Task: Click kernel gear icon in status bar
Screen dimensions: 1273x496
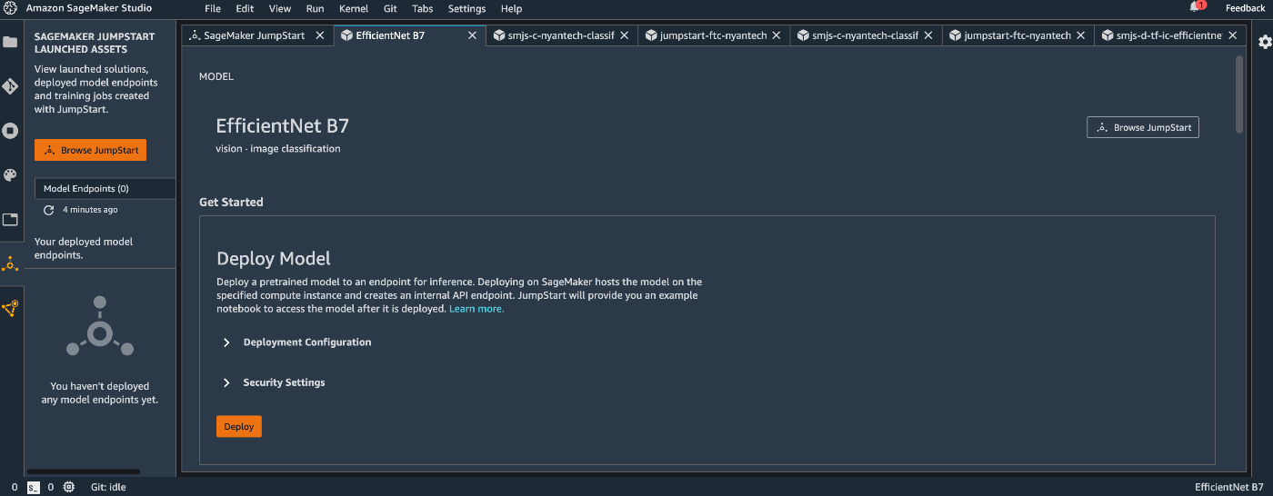Action: (69, 487)
